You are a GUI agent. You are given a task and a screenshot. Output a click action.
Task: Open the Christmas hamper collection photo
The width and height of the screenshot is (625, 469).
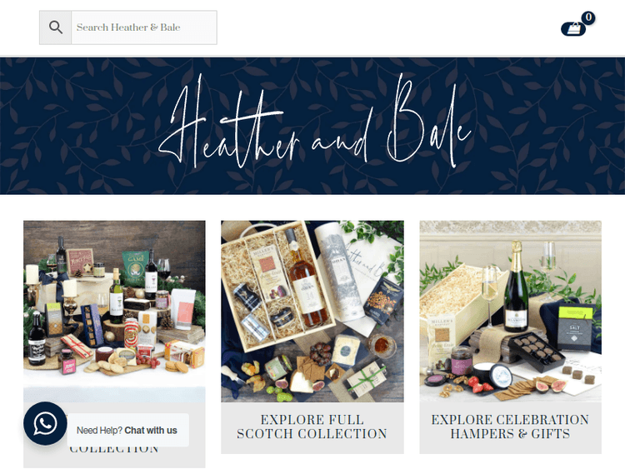click(114, 312)
